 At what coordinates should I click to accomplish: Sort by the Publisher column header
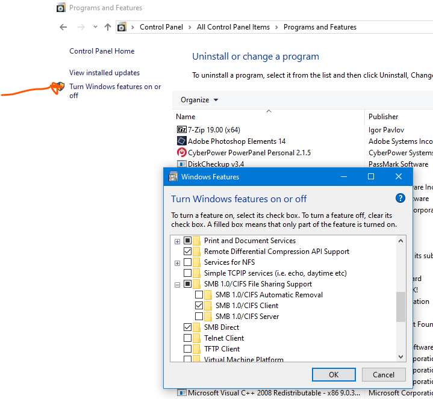[x=383, y=117]
